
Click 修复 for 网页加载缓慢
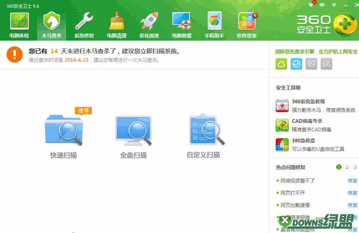click(352, 205)
